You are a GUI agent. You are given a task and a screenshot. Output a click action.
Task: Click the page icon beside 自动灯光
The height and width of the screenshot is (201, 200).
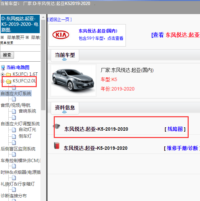coord(14,130)
